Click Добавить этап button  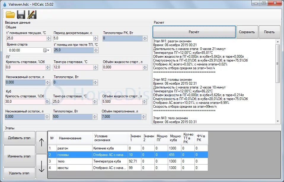[19, 138]
